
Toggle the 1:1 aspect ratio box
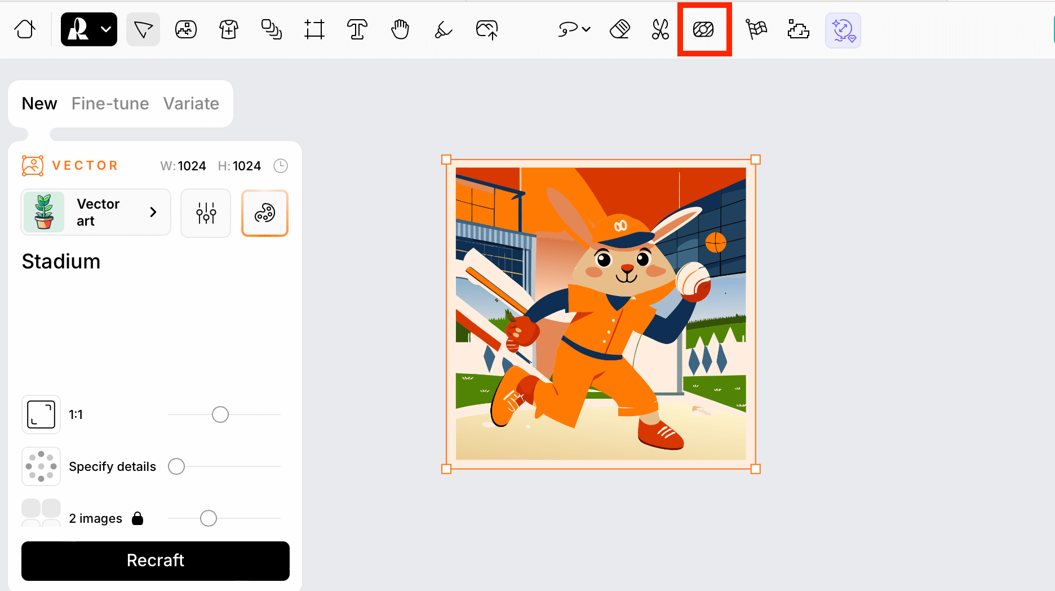[x=41, y=414]
